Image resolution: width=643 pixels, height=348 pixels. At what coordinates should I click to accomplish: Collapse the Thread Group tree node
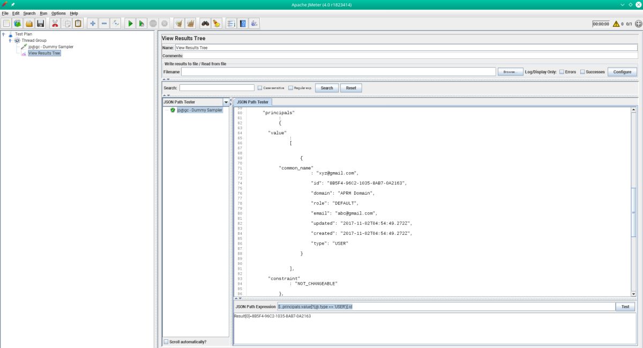10,40
